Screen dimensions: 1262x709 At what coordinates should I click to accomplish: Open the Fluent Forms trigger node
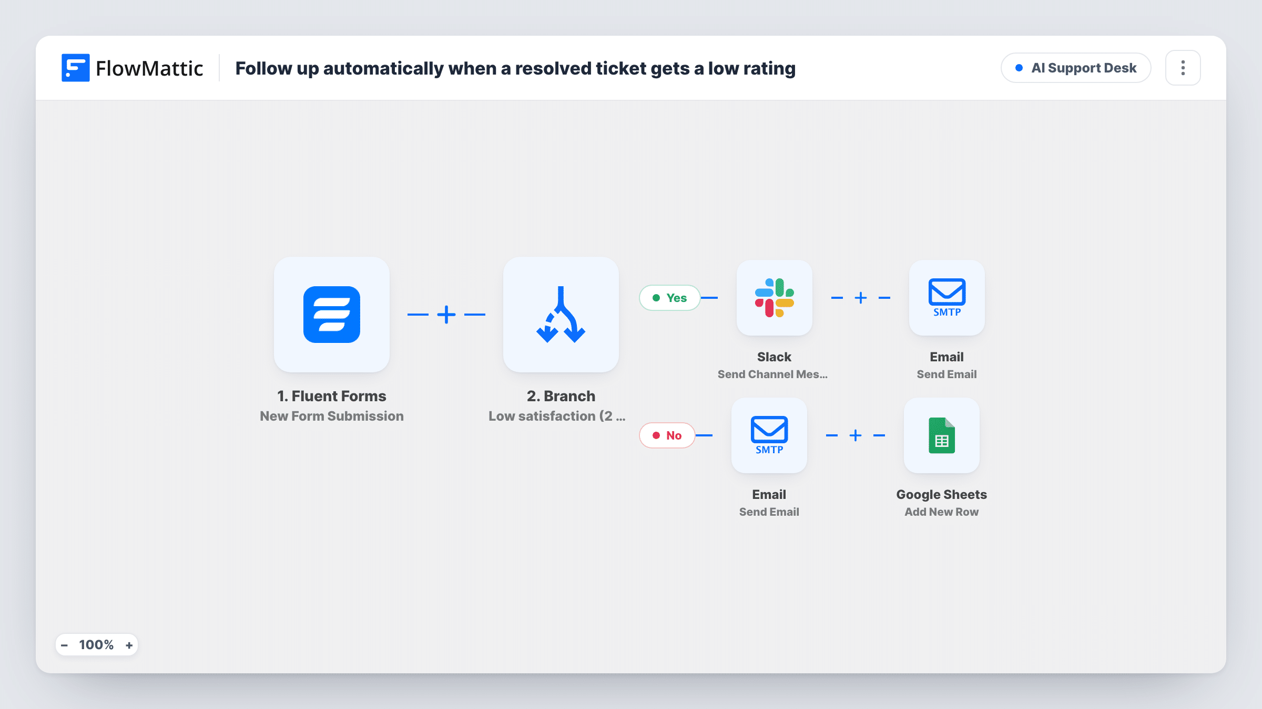coord(332,315)
